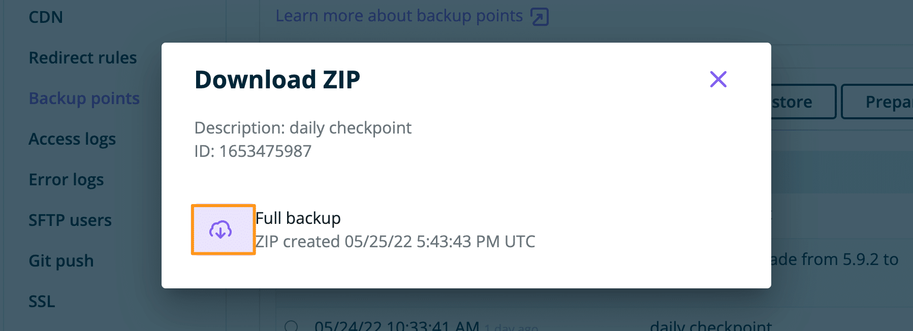Navigate to Error logs
The image size is (913, 331).
pyautogui.click(x=66, y=180)
